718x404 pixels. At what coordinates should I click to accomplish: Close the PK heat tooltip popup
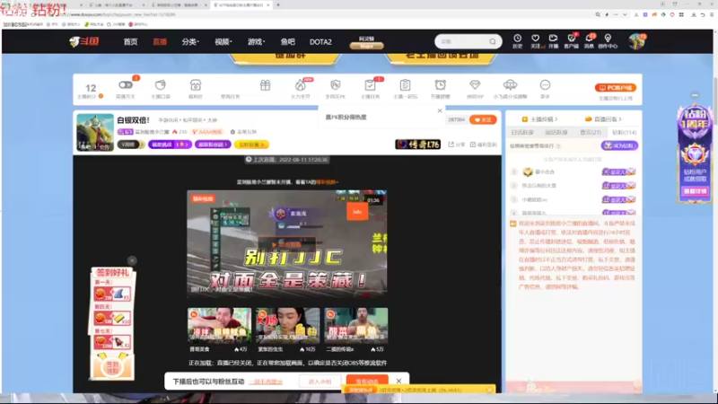(x=440, y=110)
